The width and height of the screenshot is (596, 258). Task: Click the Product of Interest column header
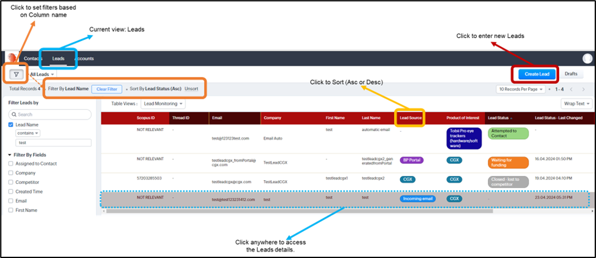(x=463, y=118)
